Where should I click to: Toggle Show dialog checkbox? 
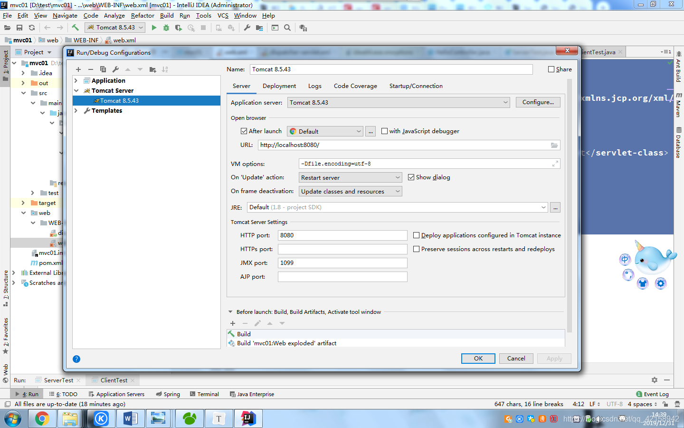click(411, 177)
